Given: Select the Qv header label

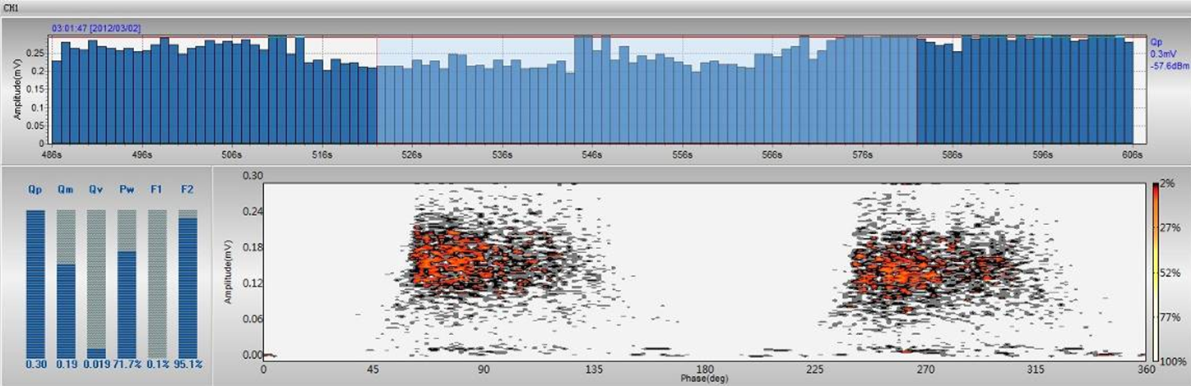Looking at the screenshot, I should pyautogui.click(x=96, y=188).
